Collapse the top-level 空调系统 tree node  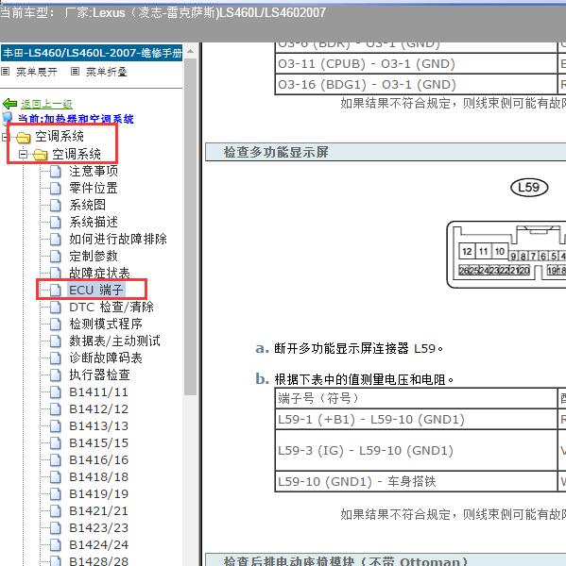point(5,137)
